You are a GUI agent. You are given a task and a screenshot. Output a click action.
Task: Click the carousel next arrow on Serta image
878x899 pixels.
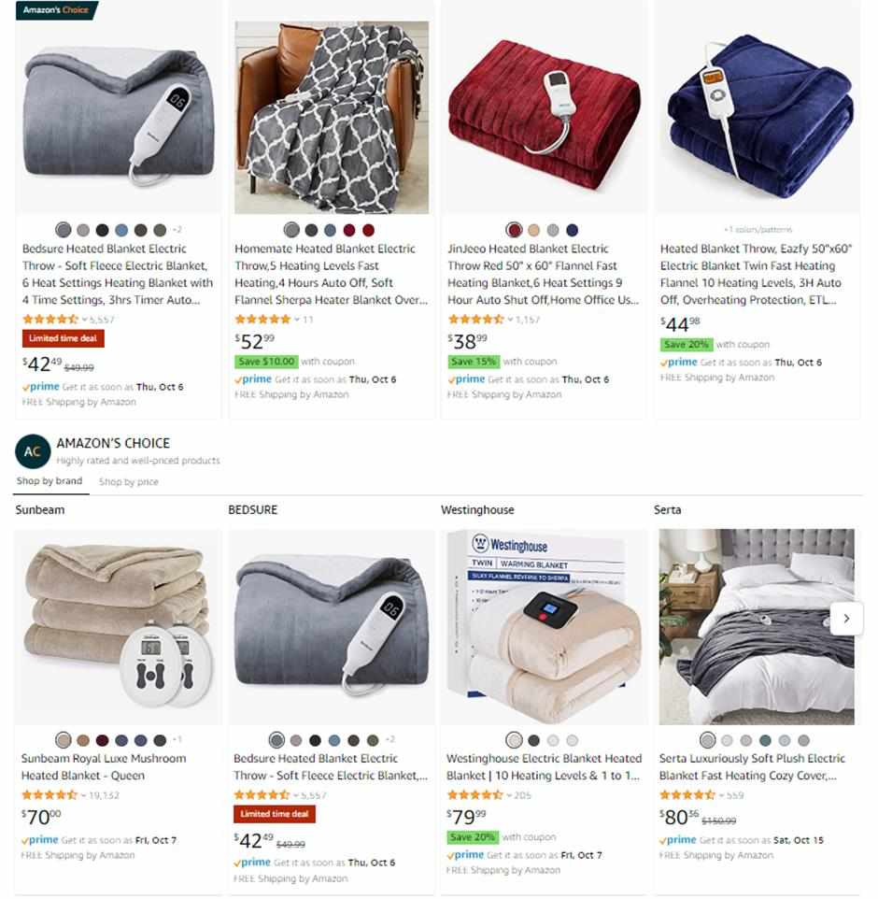click(x=846, y=619)
